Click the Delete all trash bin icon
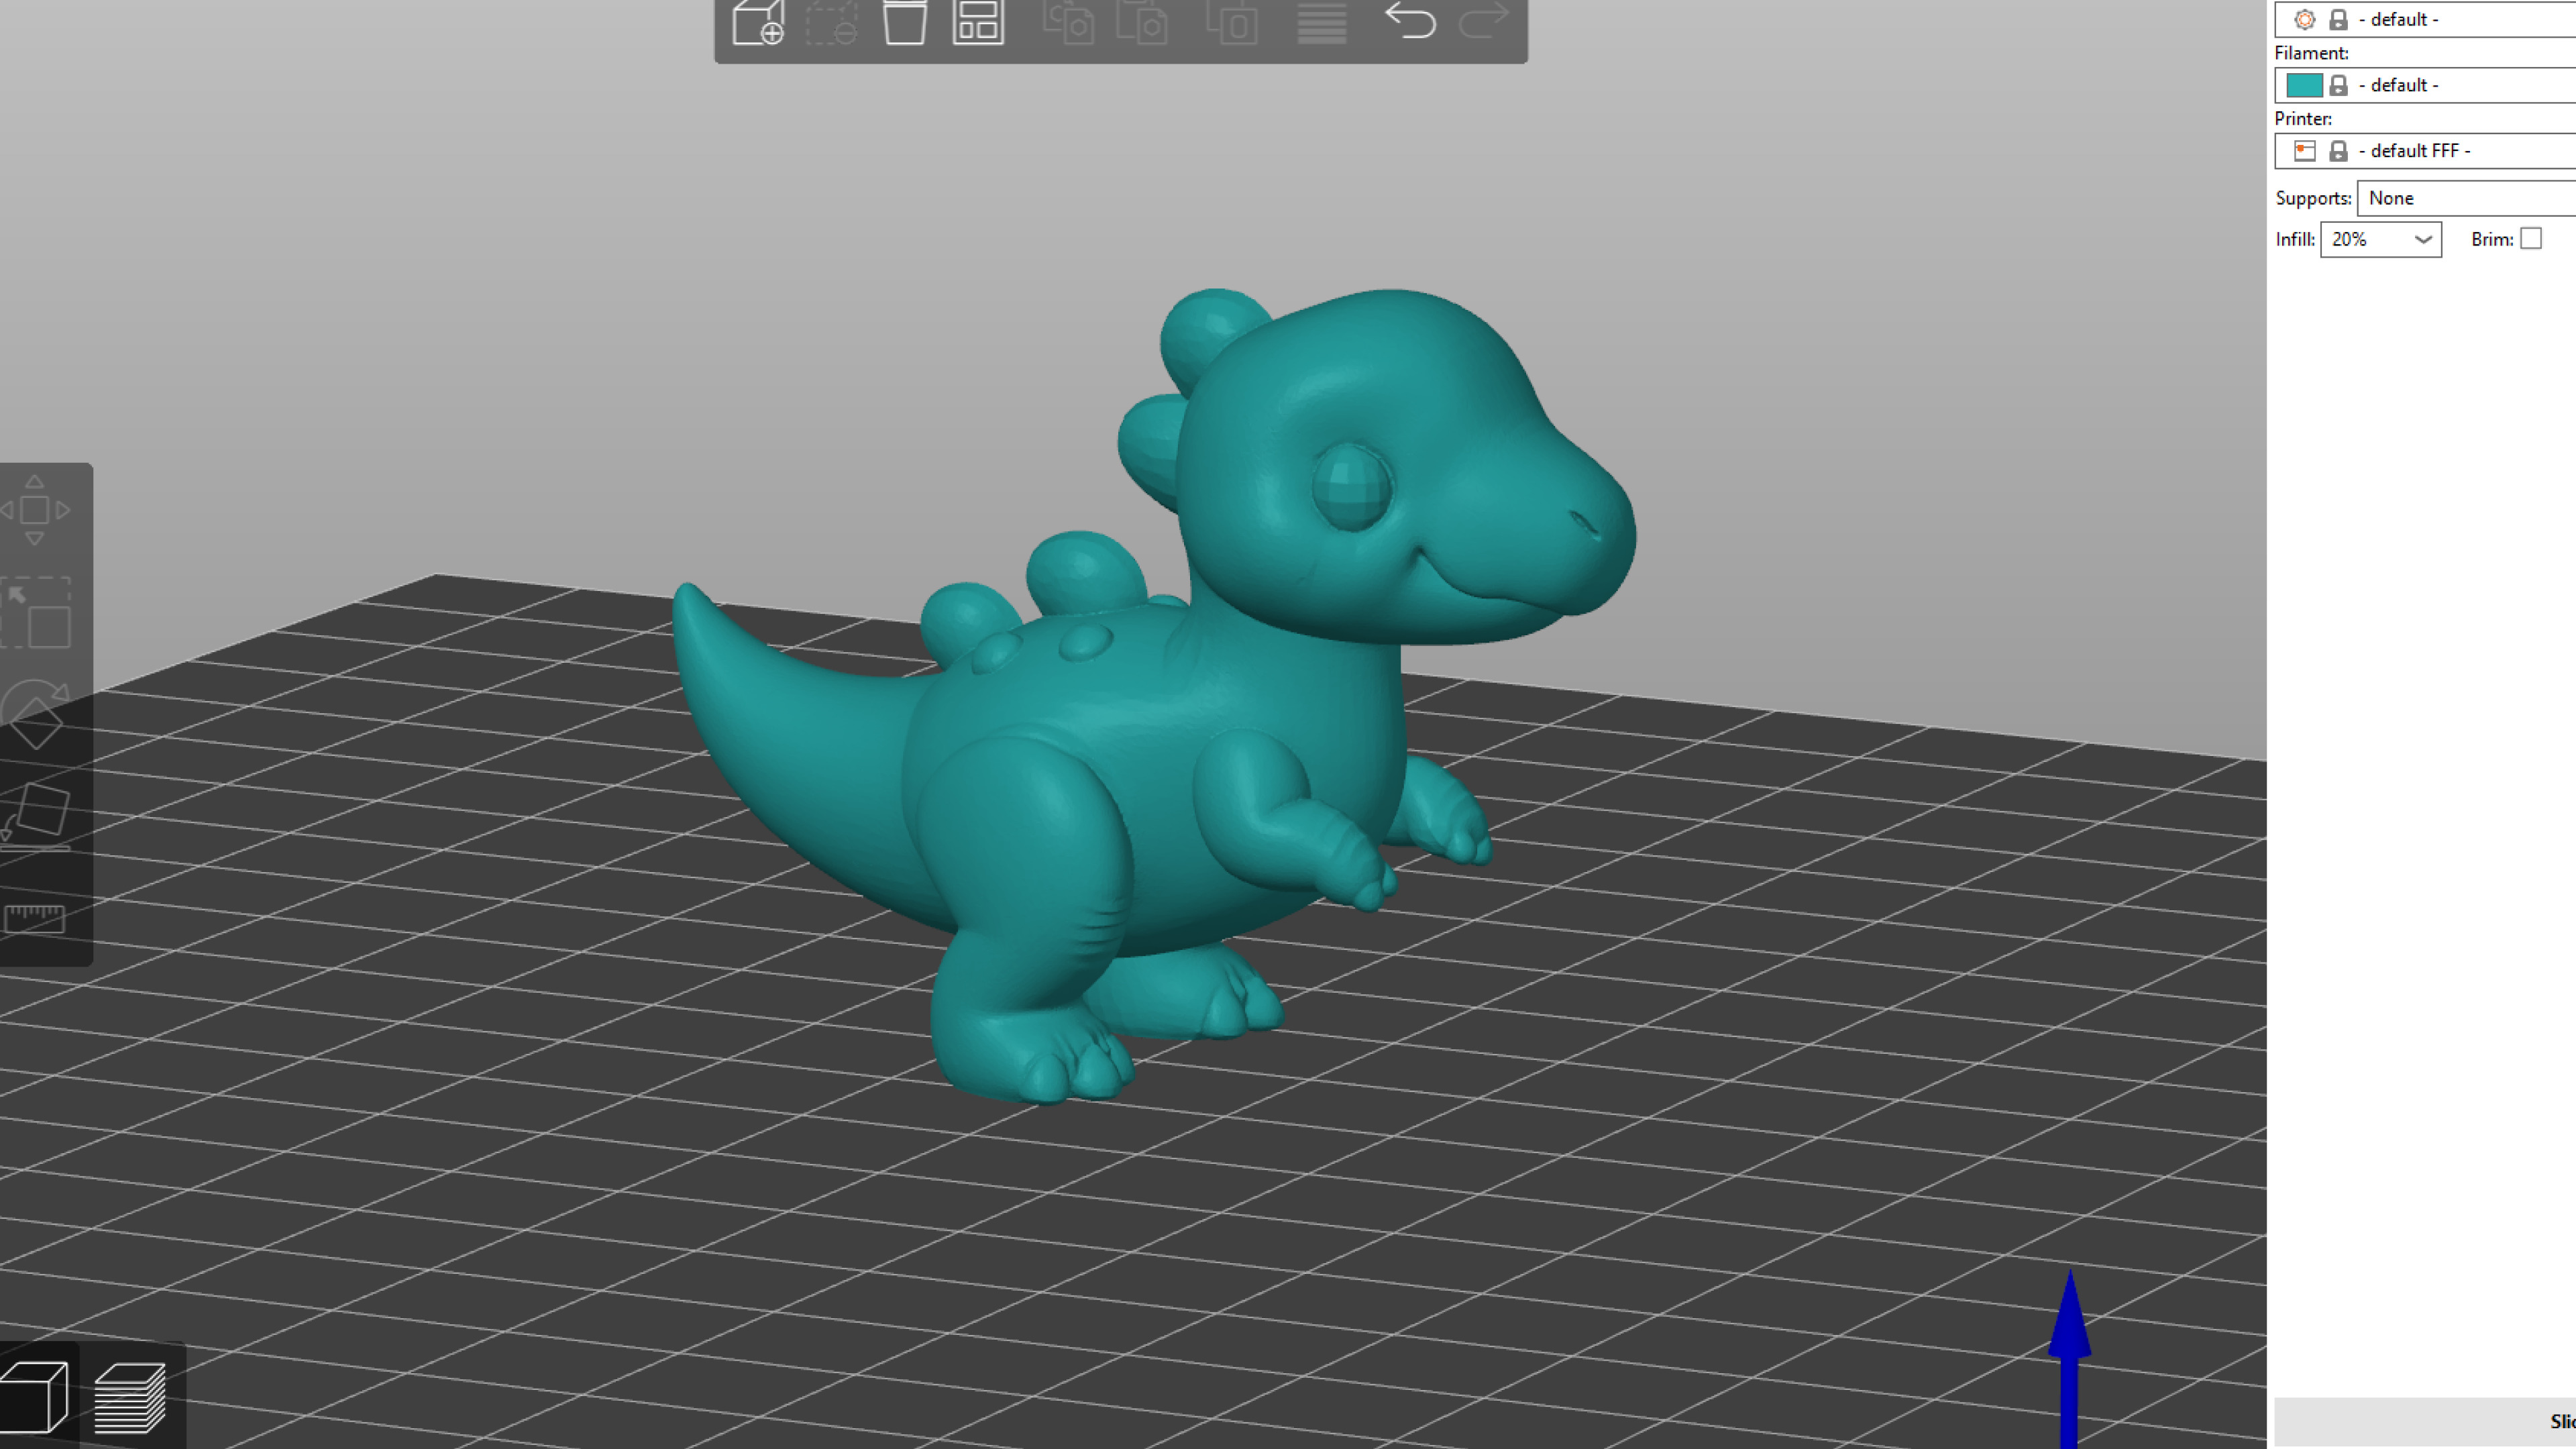2576x1449 pixels. click(x=904, y=22)
